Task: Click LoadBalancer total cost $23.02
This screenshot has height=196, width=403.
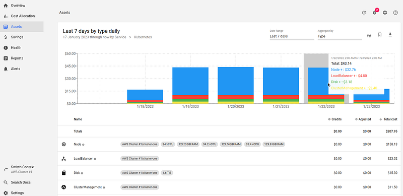Action: (x=392, y=159)
